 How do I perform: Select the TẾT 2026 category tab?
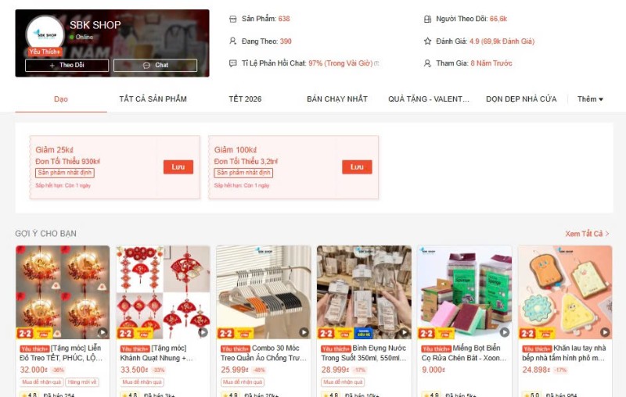click(245, 99)
